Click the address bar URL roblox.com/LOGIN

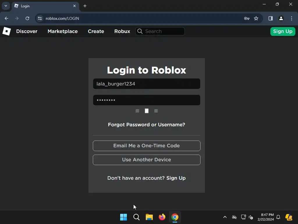pos(62,18)
